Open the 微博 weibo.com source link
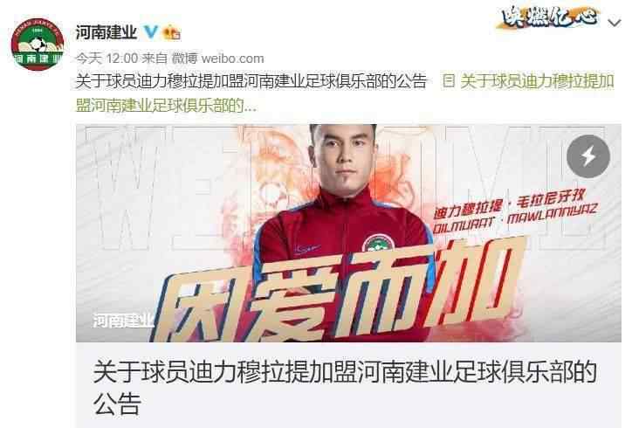This screenshot has width=632, height=428. (218, 59)
